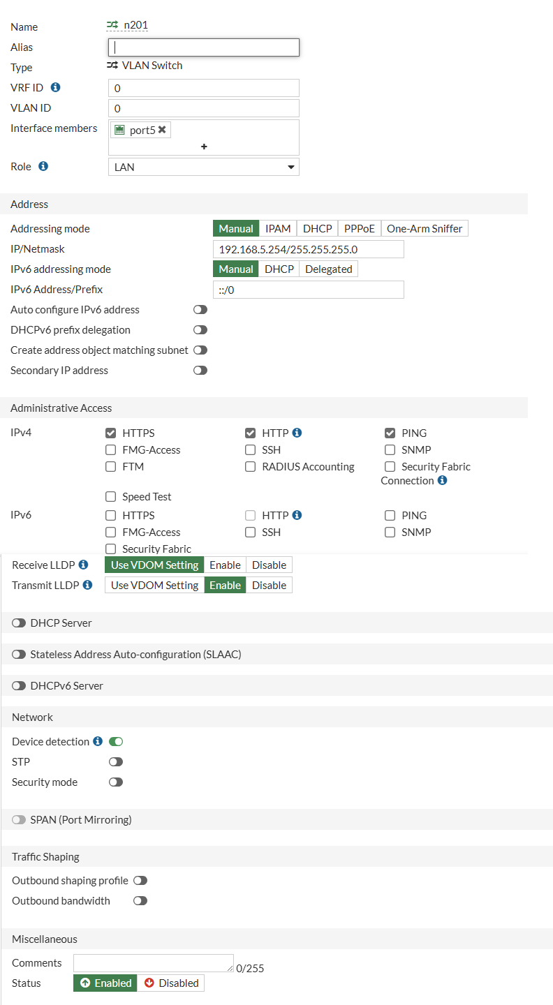Image resolution: width=553 pixels, height=1005 pixels.
Task: Open the Role dropdown
Action: tap(204, 167)
